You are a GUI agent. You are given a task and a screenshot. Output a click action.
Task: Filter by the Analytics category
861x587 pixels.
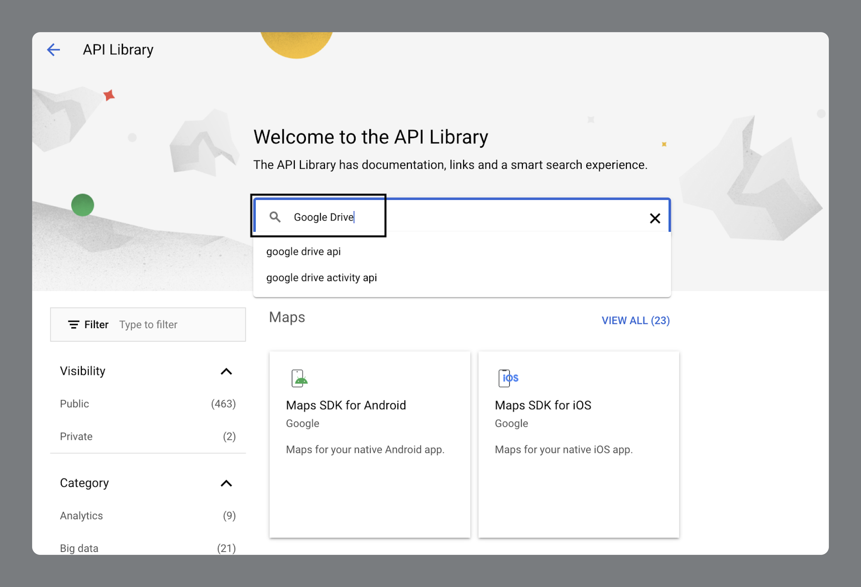click(81, 516)
